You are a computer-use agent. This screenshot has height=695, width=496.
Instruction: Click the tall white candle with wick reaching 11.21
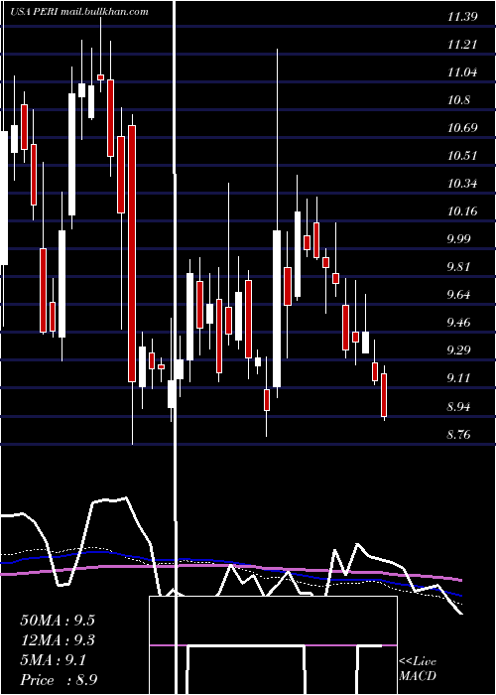tap(277, 309)
